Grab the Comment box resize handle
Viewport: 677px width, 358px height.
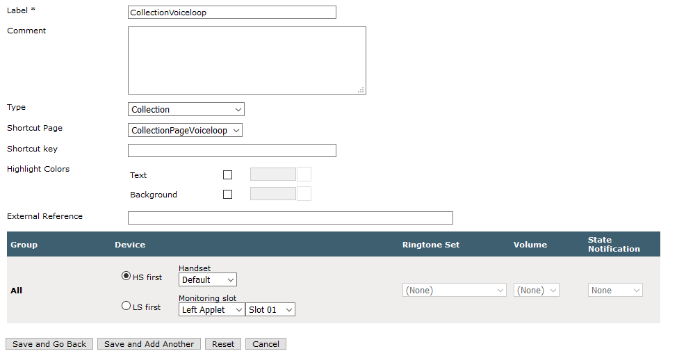point(361,90)
